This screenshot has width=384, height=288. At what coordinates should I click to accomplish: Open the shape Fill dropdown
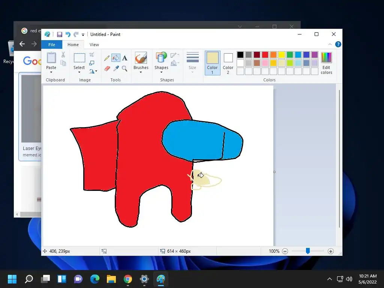tap(175, 63)
